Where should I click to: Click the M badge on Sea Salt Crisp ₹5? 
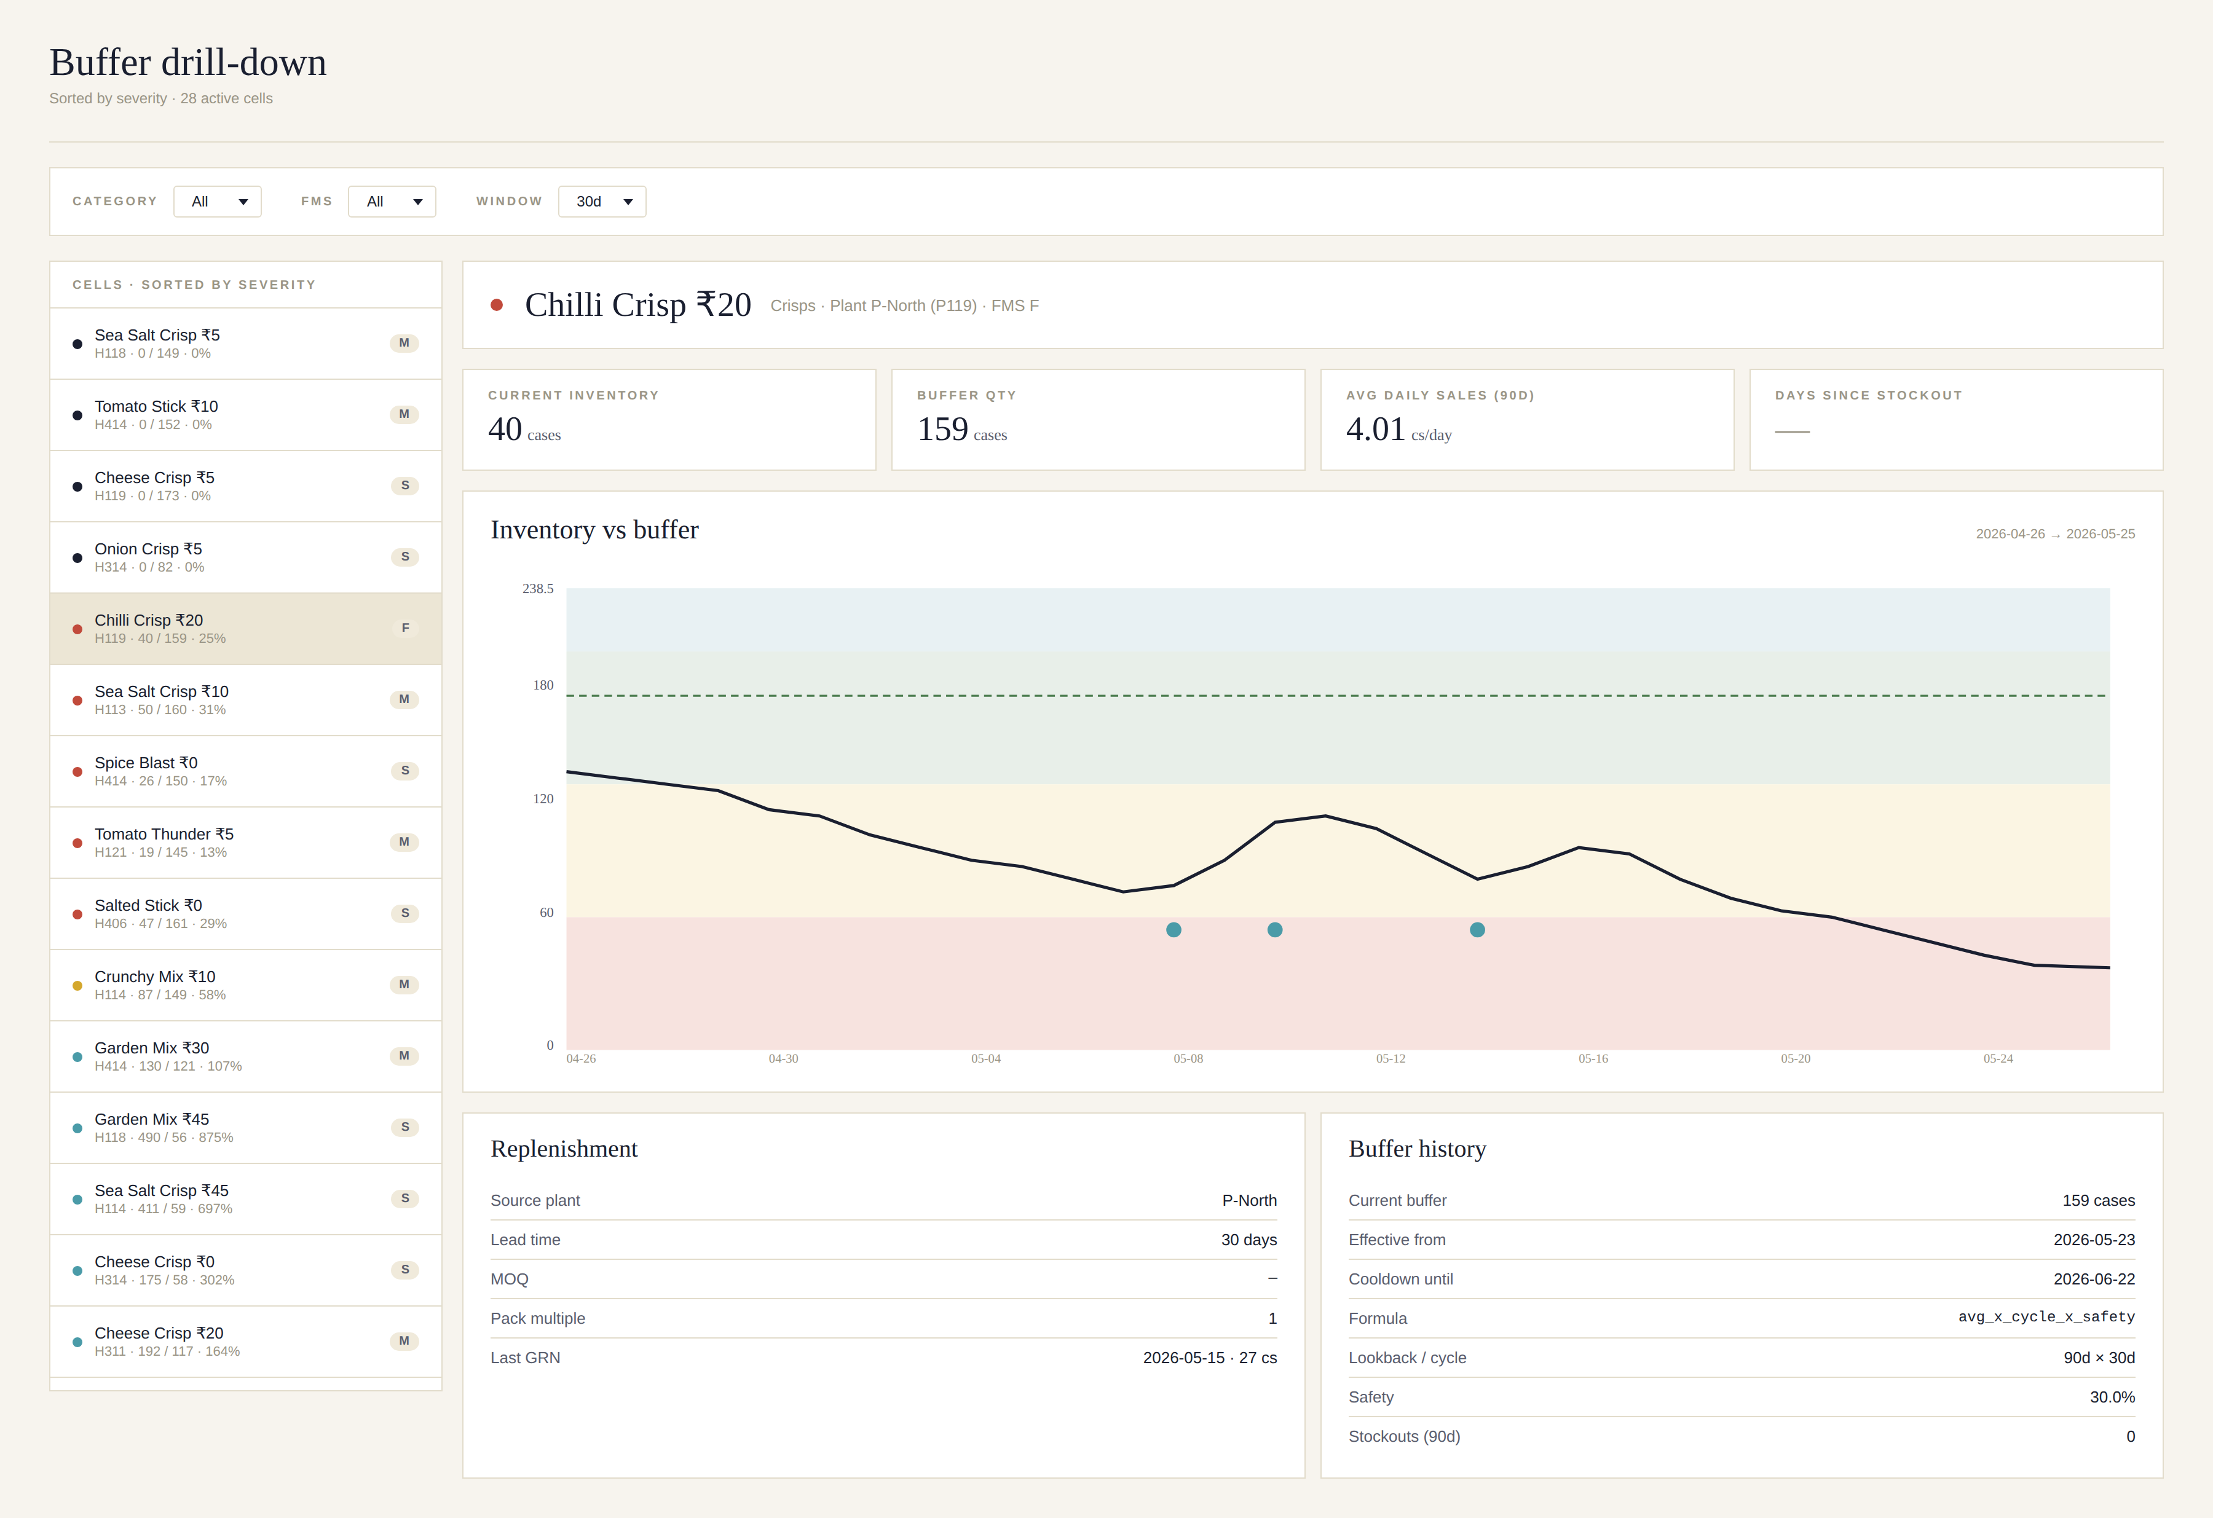[x=404, y=342]
